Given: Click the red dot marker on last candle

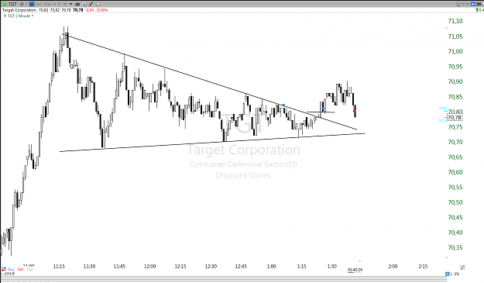Looking at the screenshot, I should (355, 111).
